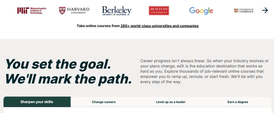
Task: Switch to the Change careers tab
Action: click(x=104, y=102)
